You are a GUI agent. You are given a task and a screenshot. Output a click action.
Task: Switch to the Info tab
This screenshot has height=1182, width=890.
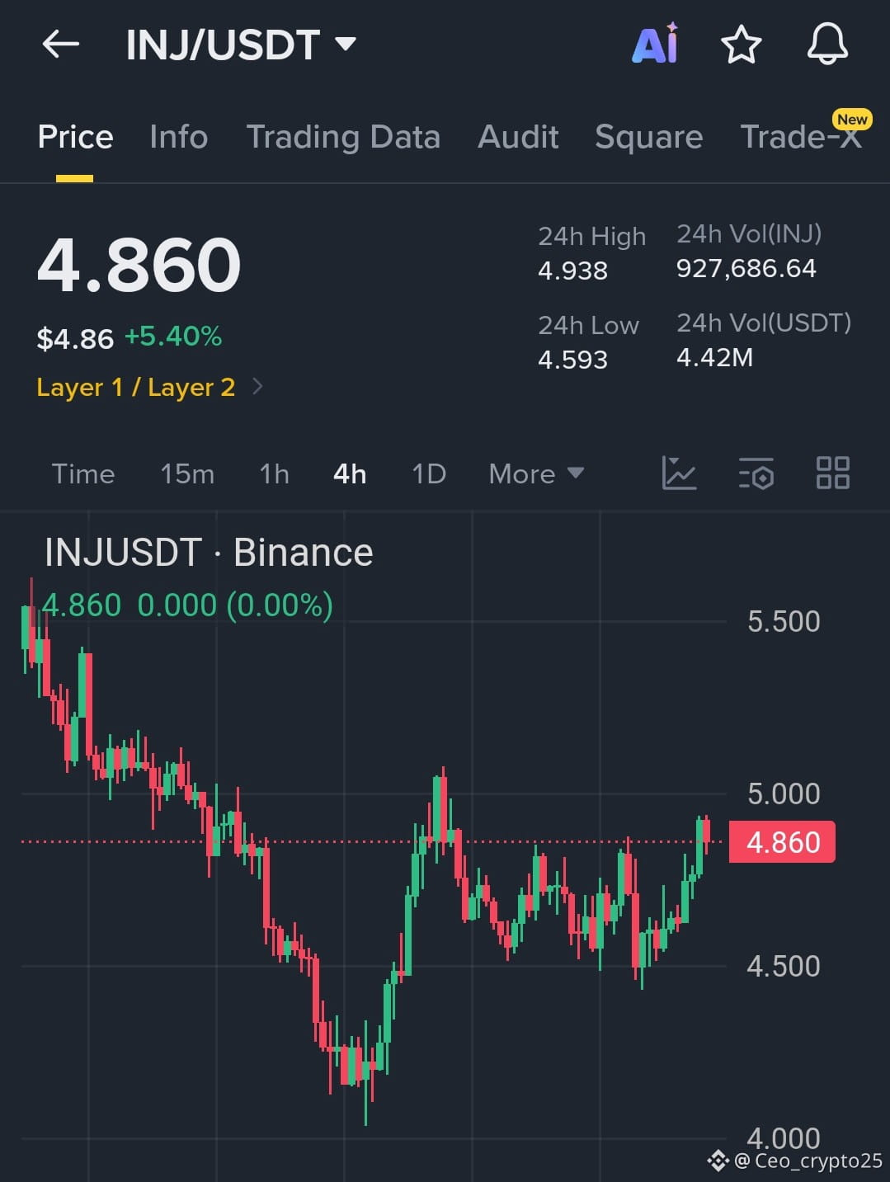pyautogui.click(x=178, y=137)
